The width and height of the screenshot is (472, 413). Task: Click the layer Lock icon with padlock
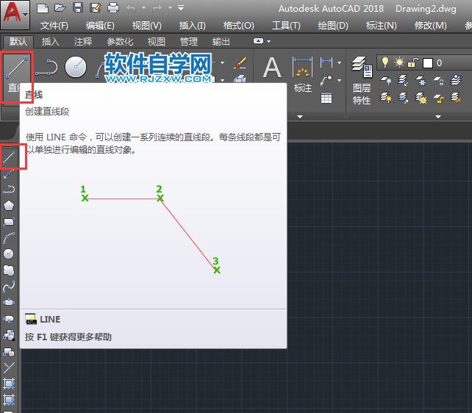coord(439,81)
